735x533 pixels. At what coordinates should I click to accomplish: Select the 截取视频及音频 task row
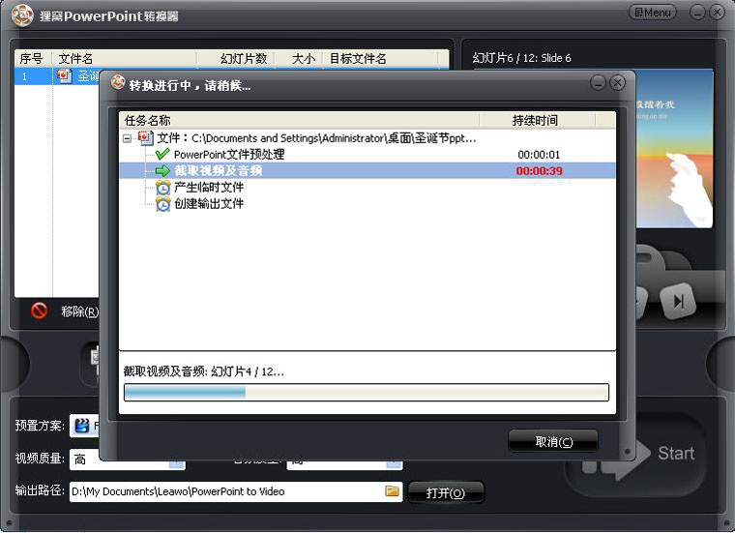click(367, 170)
